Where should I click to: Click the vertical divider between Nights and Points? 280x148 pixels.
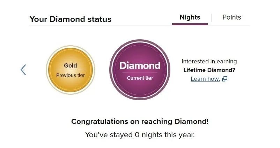point(211,17)
